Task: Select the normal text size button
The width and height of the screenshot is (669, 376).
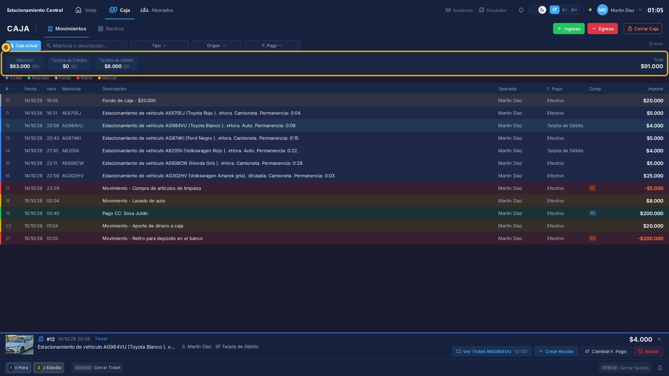Action: click(554, 10)
